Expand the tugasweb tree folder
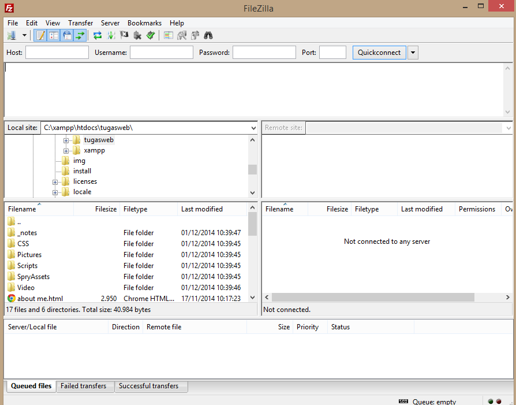The height and width of the screenshot is (405, 516). tap(66, 140)
